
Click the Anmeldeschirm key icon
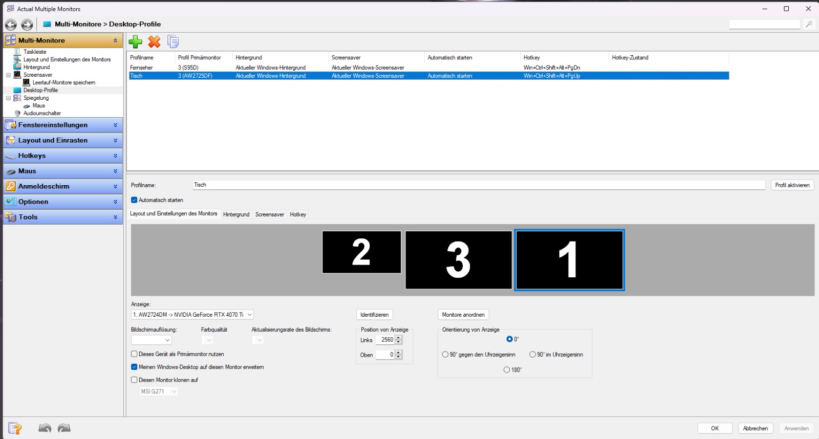click(11, 186)
